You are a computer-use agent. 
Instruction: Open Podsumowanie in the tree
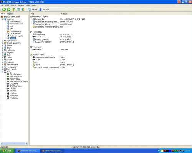click(x=15, y=21)
